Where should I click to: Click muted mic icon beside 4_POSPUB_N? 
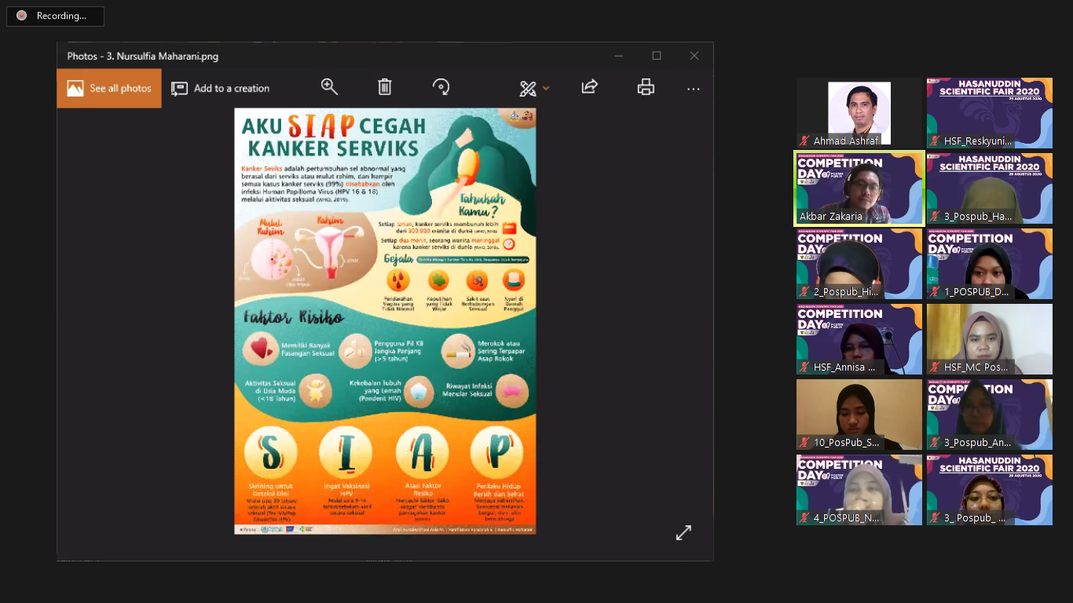pos(805,517)
